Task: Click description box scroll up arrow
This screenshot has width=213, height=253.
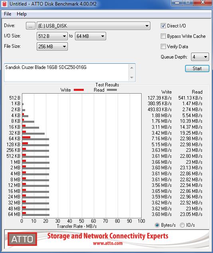Action: tap(132, 68)
